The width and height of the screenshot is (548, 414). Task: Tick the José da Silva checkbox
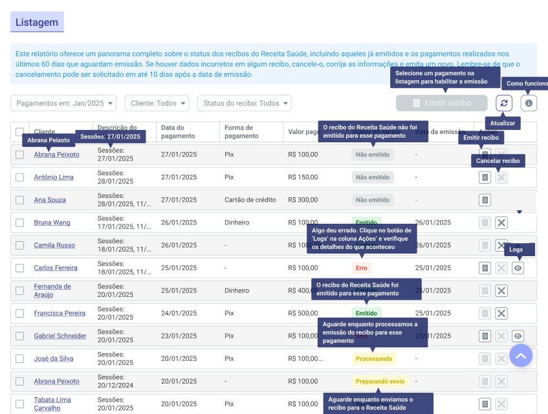[19, 359]
